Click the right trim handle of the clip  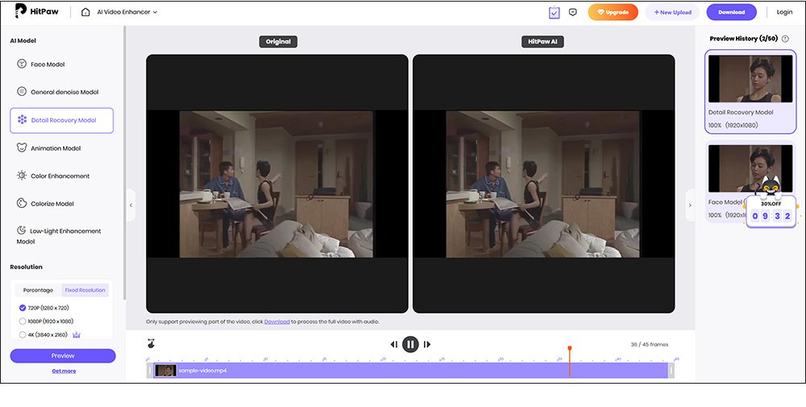pyautogui.click(x=671, y=371)
